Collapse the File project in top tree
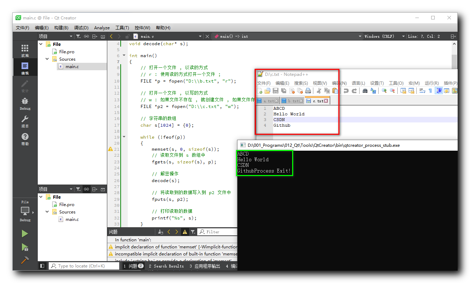The image size is (470, 283). pyautogui.click(x=41, y=44)
